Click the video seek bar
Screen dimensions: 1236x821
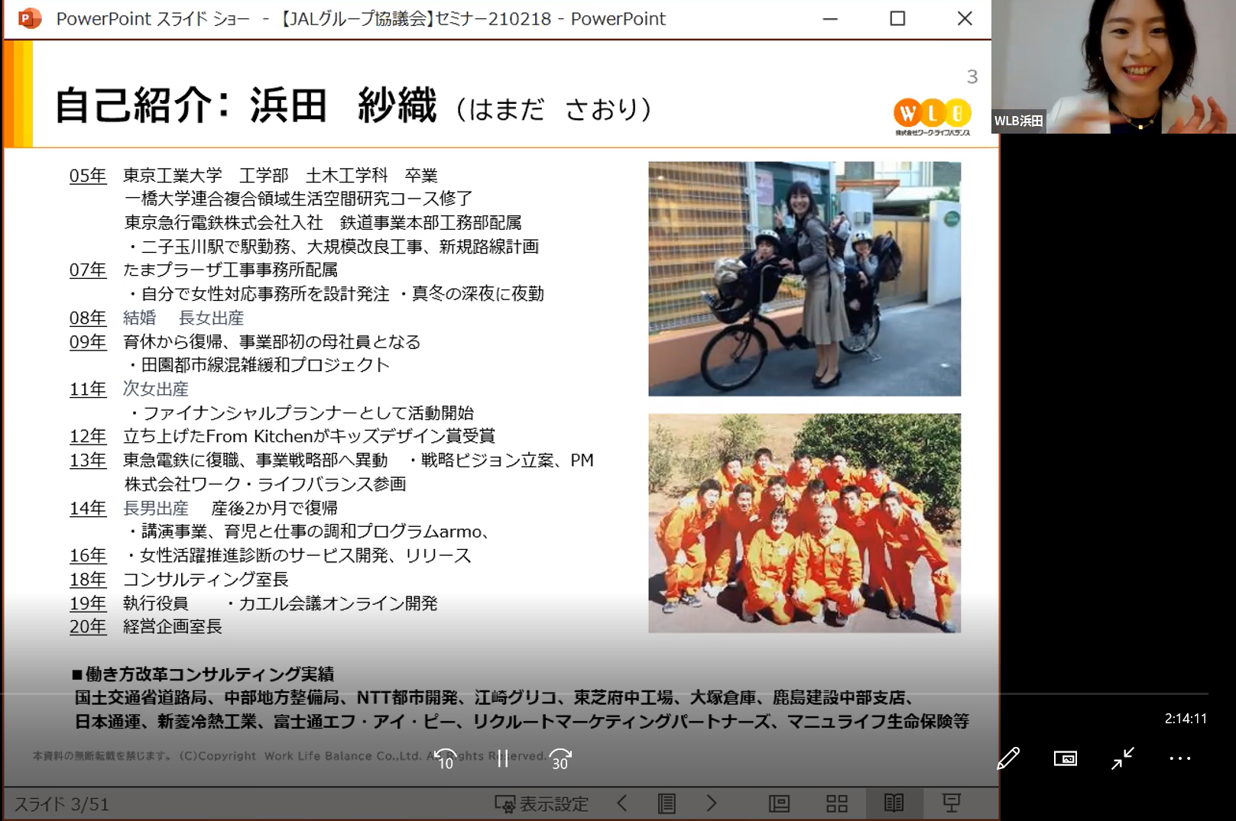point(604,693)
